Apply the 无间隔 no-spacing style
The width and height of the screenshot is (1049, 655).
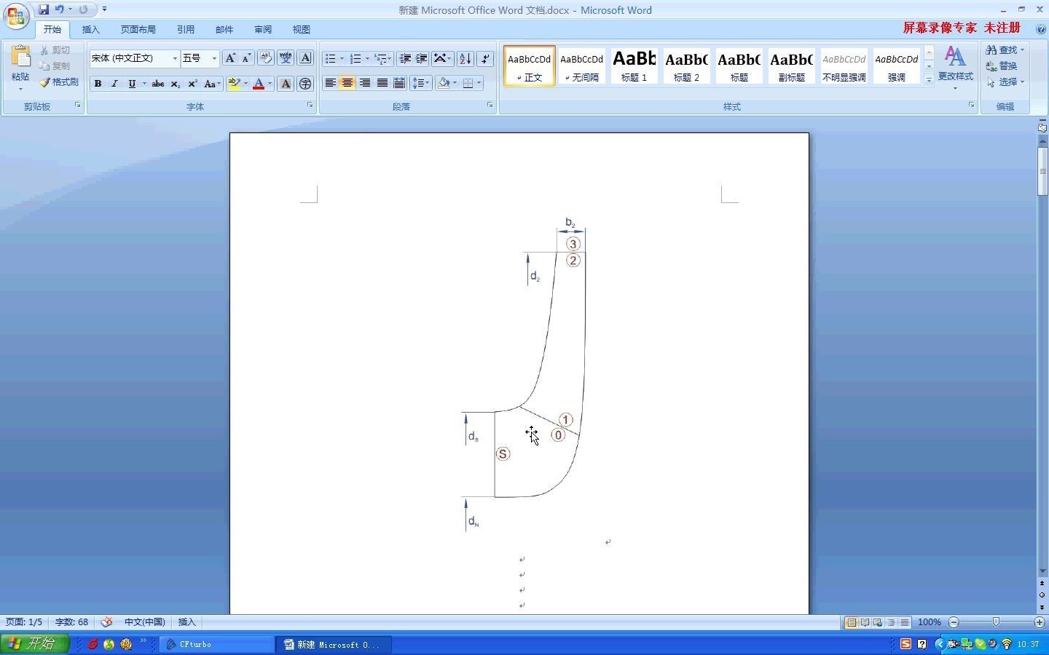click(581, 65)
